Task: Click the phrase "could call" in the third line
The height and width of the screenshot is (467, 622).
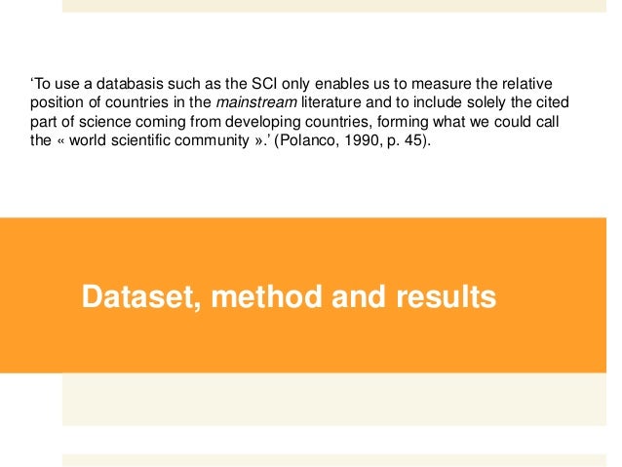Action: 526,122
